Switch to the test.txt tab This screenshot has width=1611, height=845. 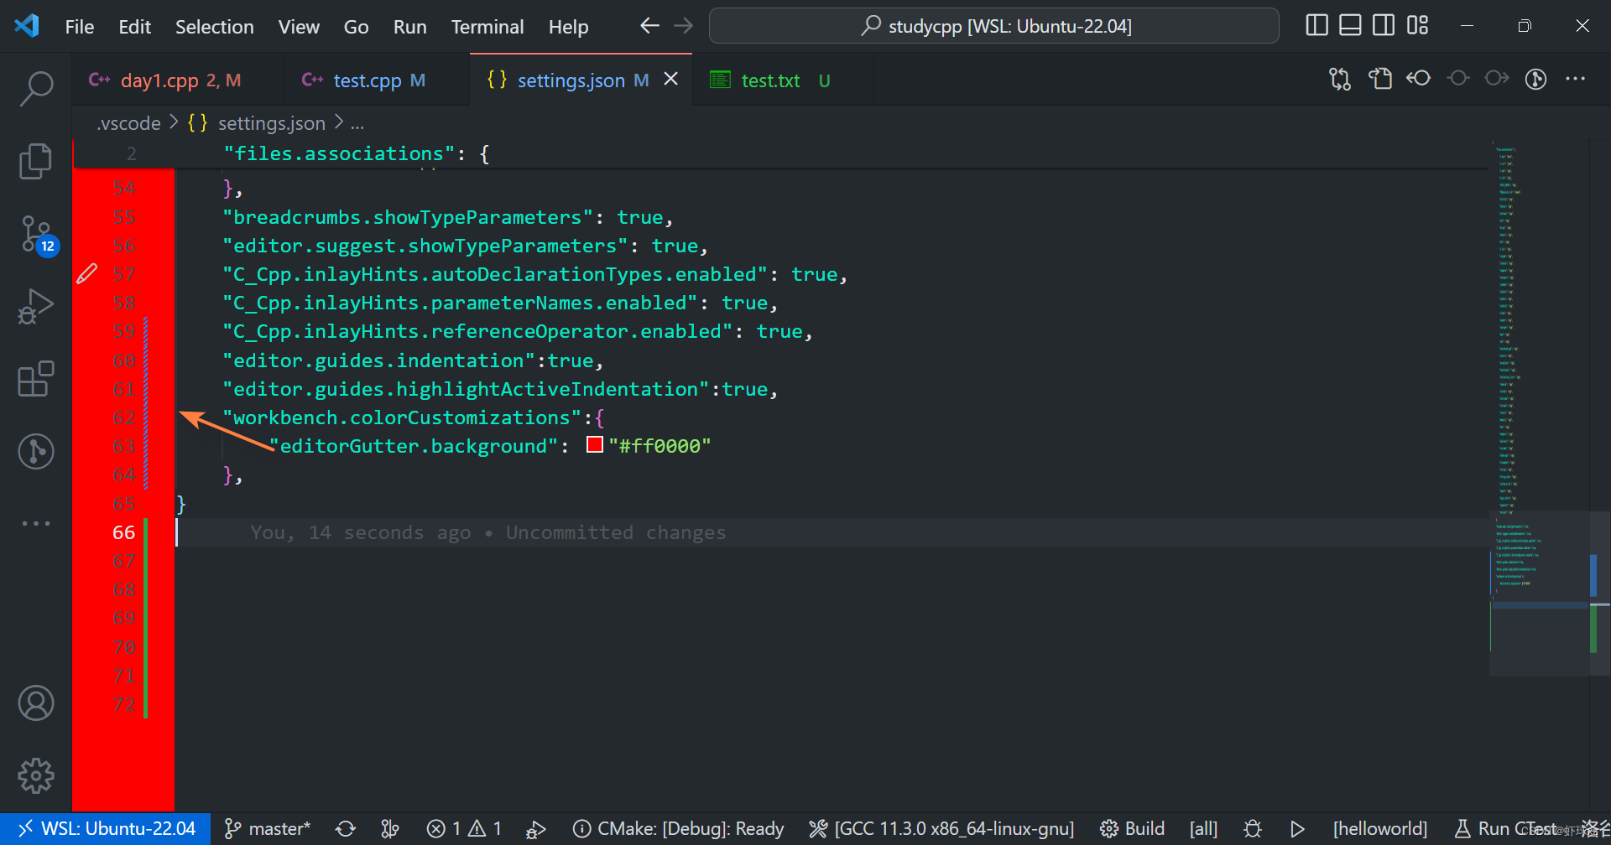(x=782, y=80)
